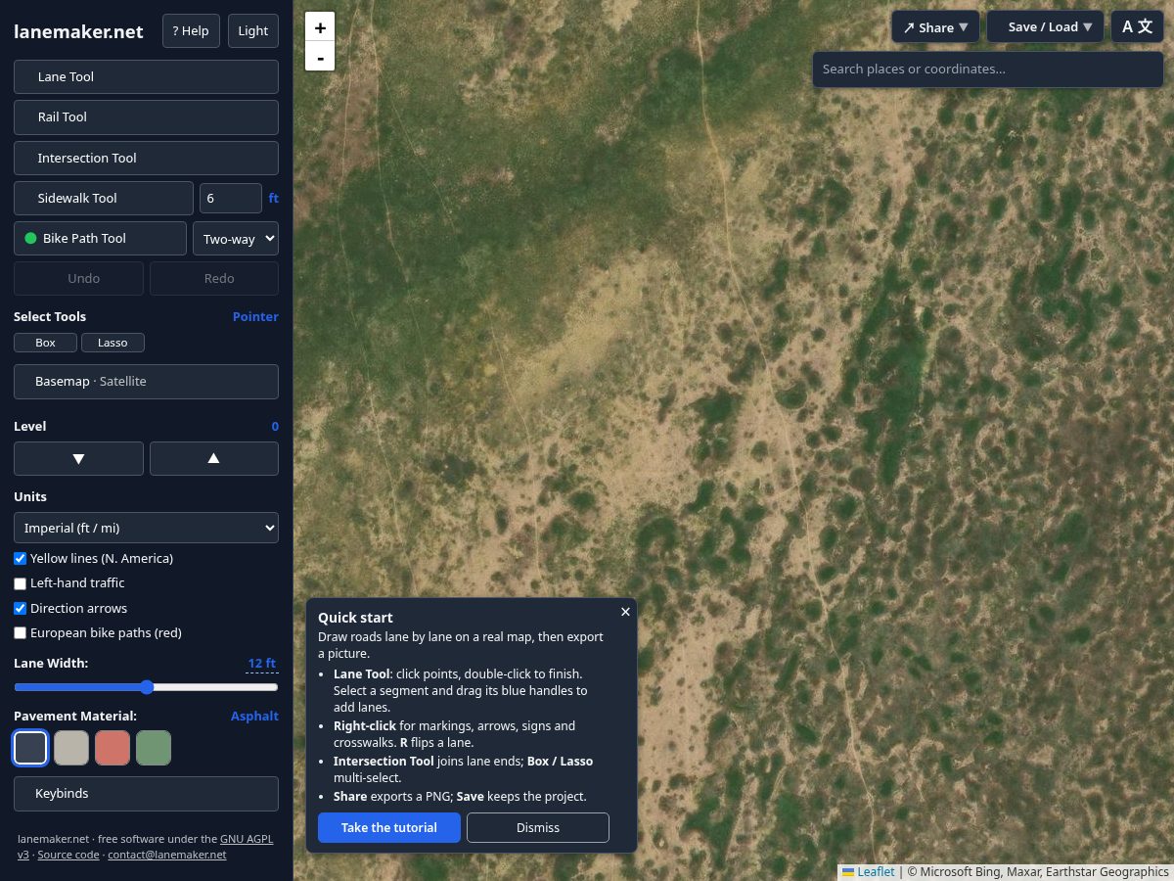Switch the Basemap Satellite setting

point(146,382)
